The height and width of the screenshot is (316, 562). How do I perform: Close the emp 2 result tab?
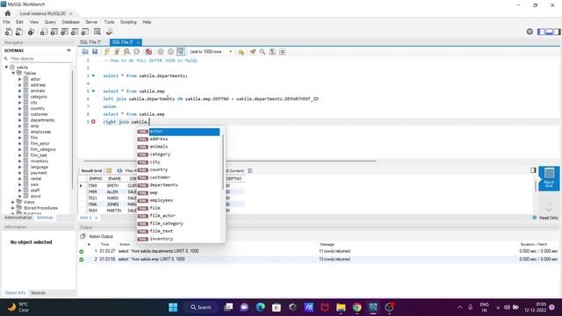(96, 218)
